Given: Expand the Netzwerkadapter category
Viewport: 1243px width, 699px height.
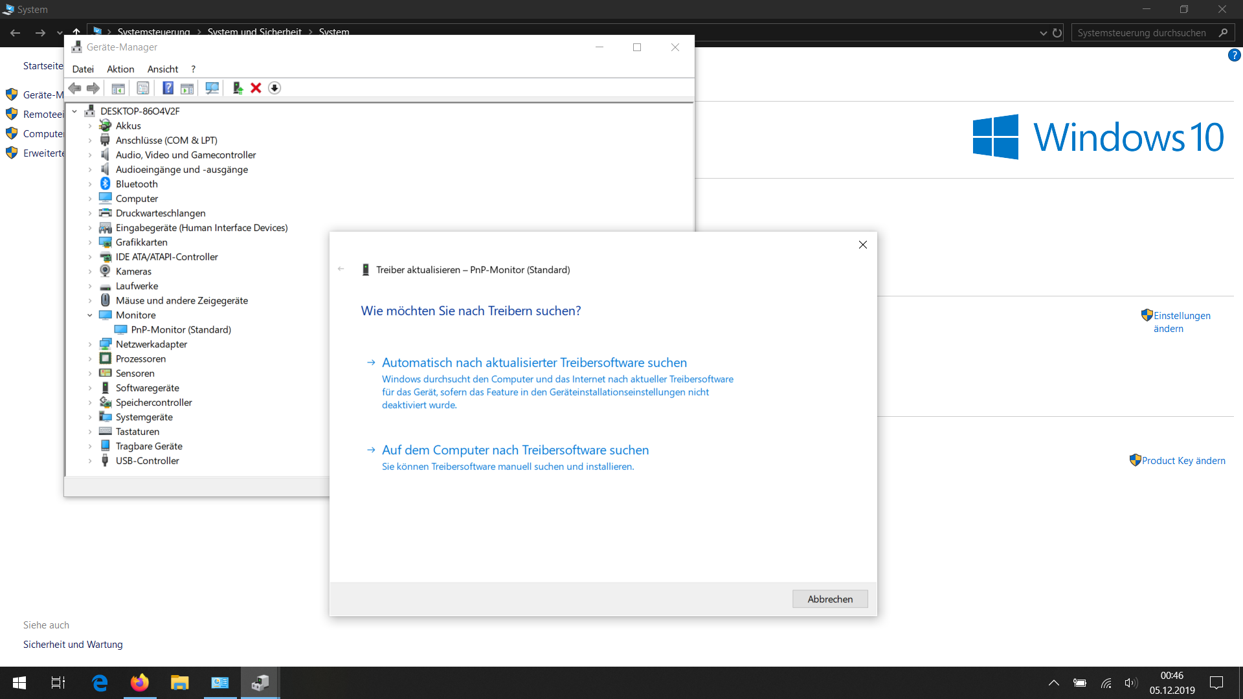Looking at the screenshot, I should tap(90, 344).
